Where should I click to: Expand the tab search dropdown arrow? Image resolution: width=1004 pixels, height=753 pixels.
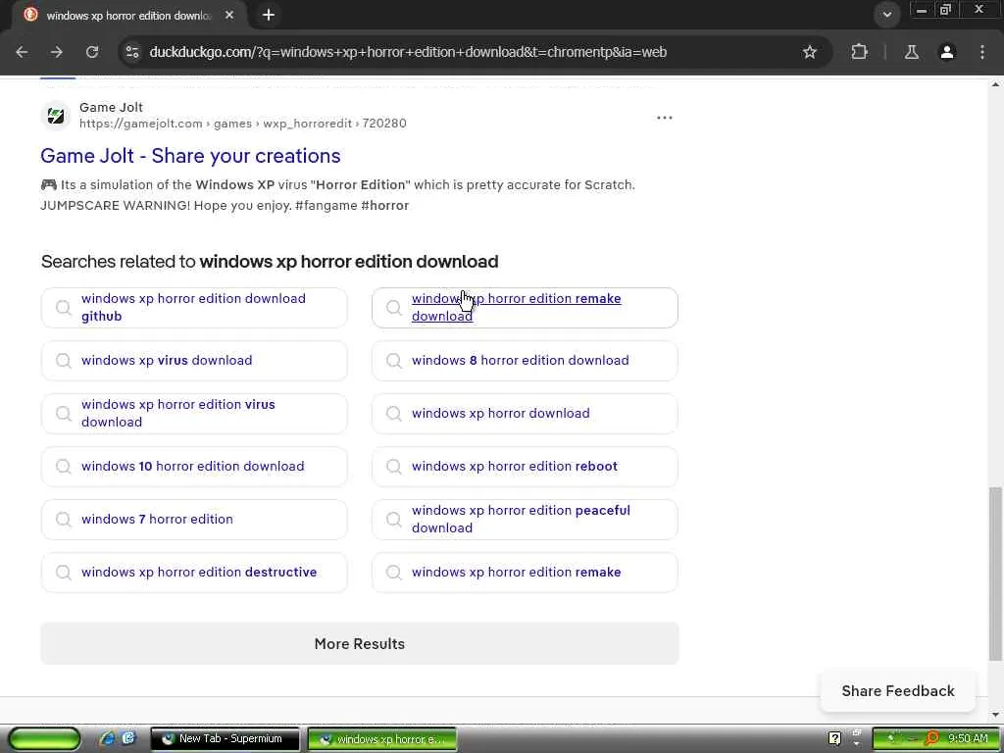pyautogui.click(x=886, y=15)
